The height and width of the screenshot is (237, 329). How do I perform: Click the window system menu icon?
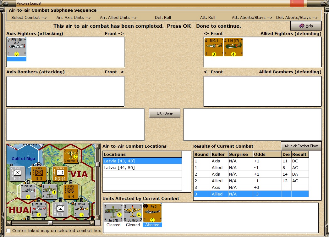[6, 3]
